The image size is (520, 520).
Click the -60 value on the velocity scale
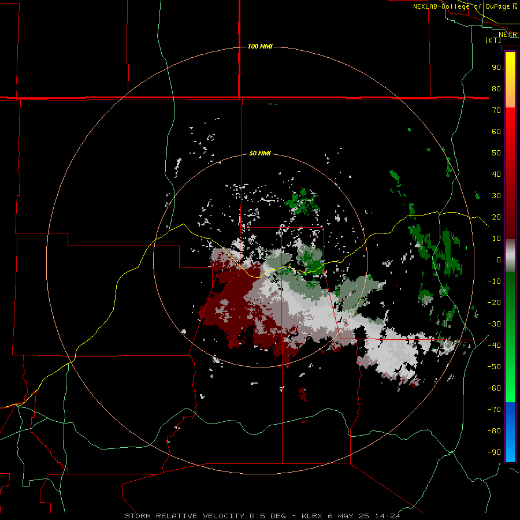coord(494,388)
